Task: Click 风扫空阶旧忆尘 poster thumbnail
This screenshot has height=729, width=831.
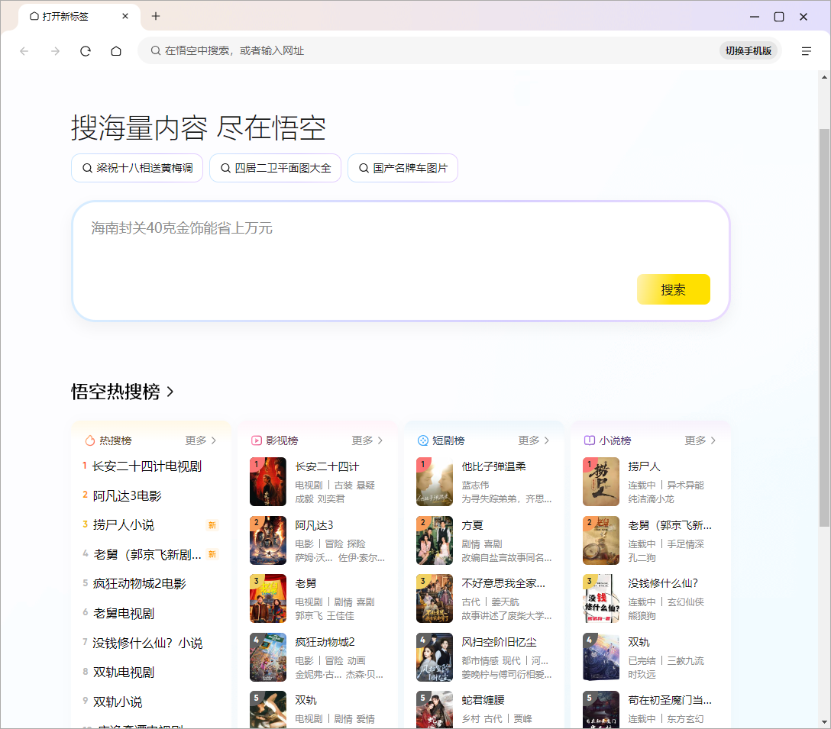Action: pos(435,657)
